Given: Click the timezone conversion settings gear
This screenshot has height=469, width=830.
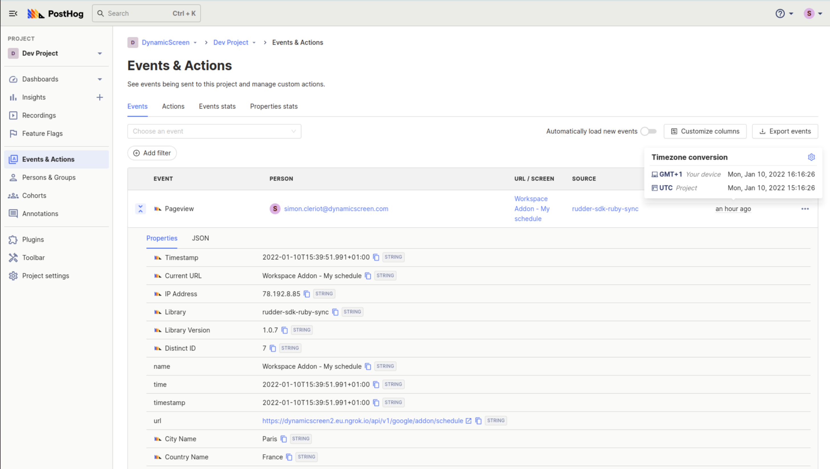Looking at the screenshot, I should [811, 157].
